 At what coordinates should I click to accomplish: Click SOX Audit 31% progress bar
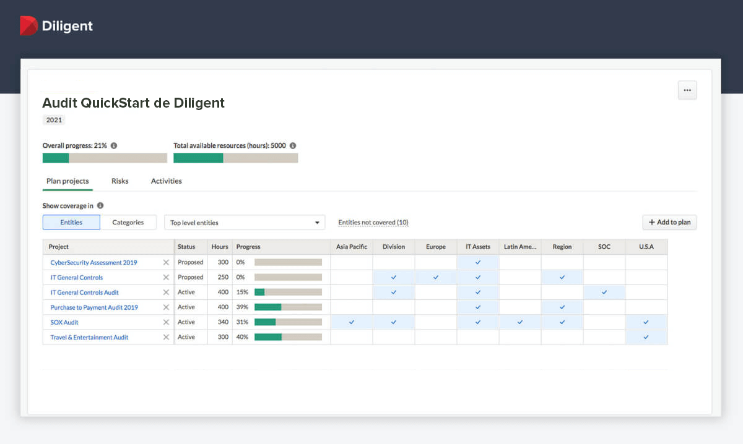pos(288,322)
